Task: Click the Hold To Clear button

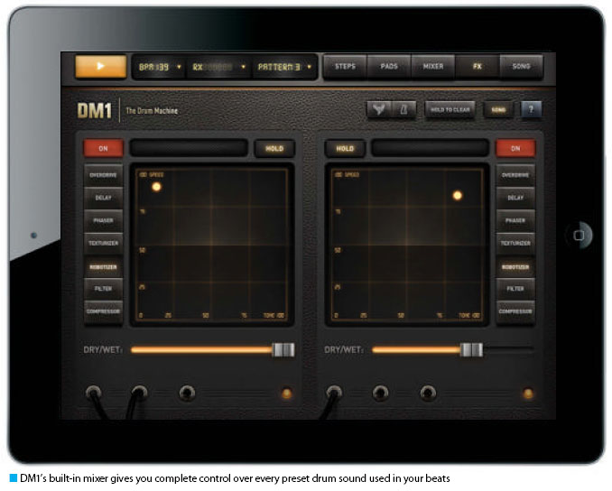Action: point(450,110)
